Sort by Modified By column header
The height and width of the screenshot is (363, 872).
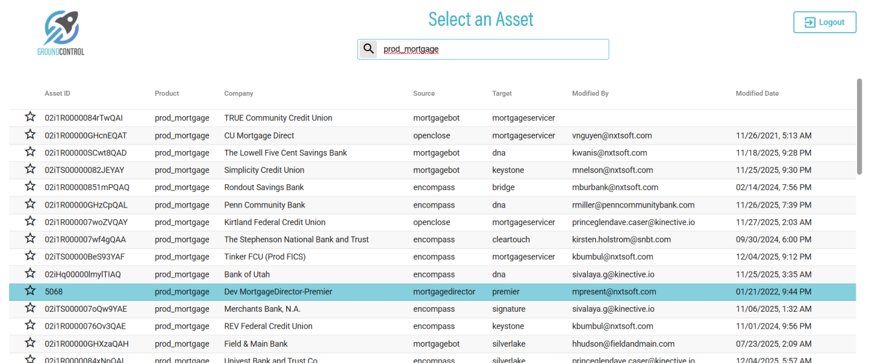click(590, 93)
